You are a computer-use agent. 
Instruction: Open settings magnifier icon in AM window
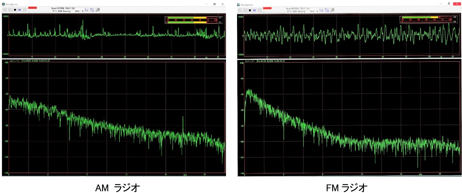98,10
